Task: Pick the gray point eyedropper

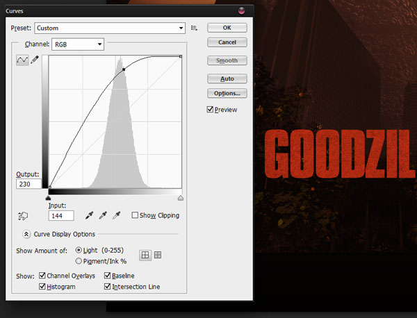Action: [103, 215]
